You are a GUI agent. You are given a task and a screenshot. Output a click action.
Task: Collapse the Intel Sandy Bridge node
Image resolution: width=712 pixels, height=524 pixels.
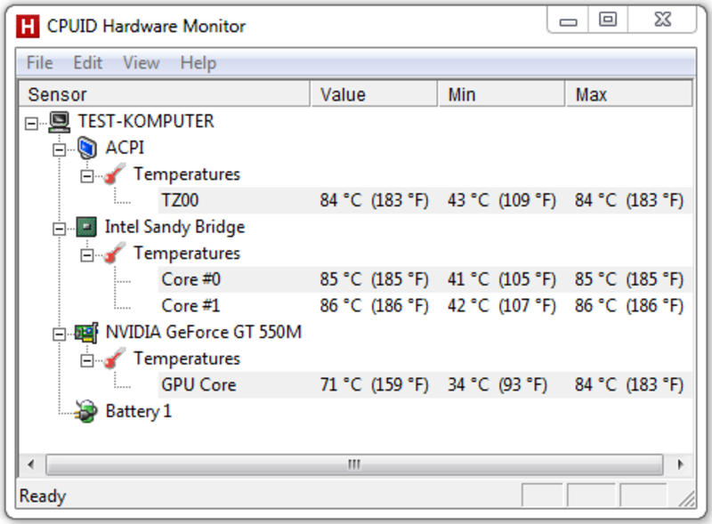pos(59,229)
